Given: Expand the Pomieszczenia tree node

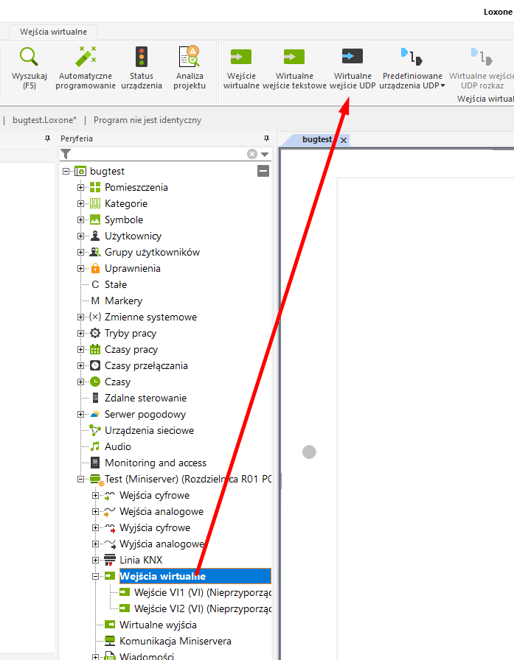Looking at the screenshot, I should tap(80, 187).
